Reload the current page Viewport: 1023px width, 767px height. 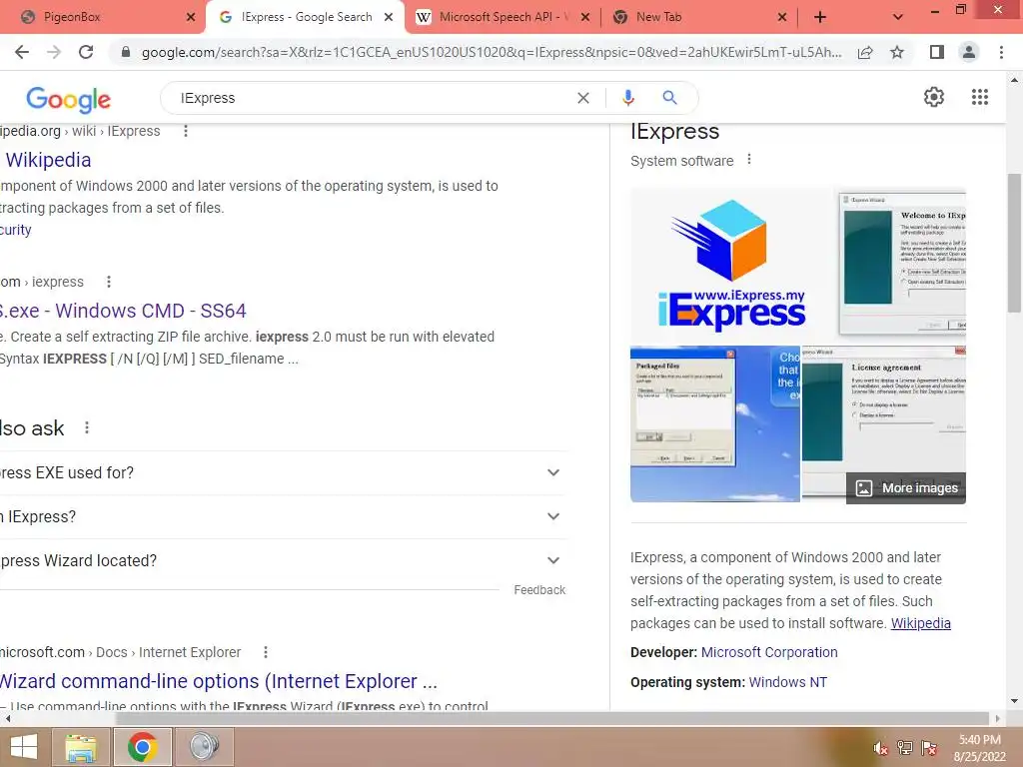tap(86, 52)
